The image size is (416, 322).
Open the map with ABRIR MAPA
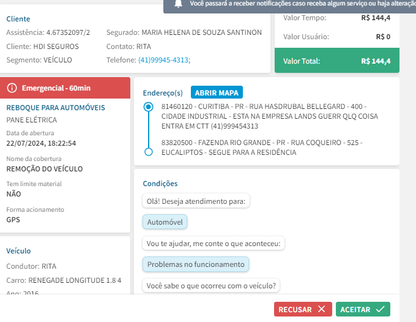[x=217, y=92]
